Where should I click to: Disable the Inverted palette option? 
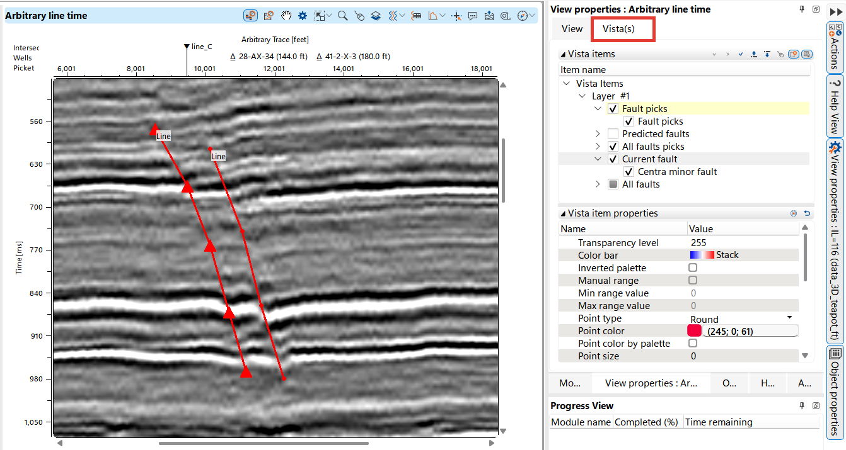[x=692, y=267]
